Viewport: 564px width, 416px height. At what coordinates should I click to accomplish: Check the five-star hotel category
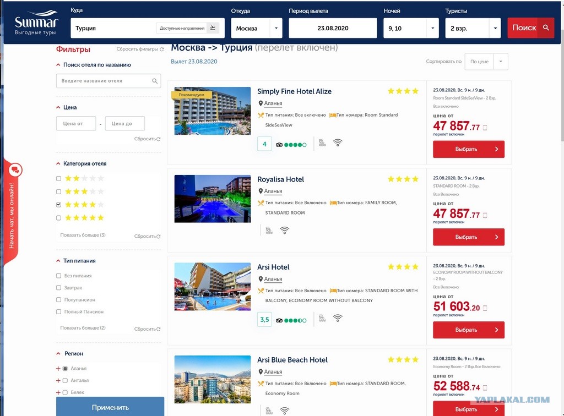pos(58,218)
